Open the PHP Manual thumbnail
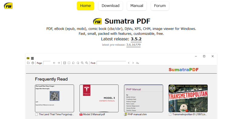 point(143,98)
